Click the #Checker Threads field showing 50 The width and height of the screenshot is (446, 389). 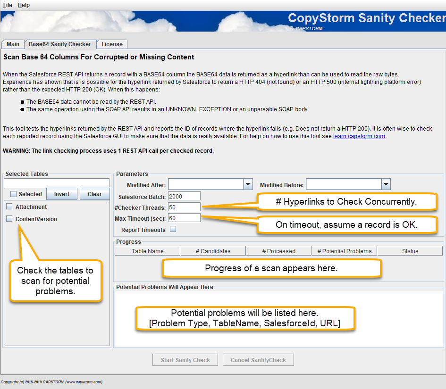(185, 207)
